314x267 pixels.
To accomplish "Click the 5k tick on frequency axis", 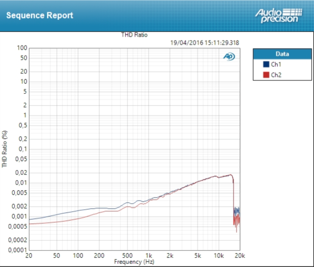I will pos(197,256).
